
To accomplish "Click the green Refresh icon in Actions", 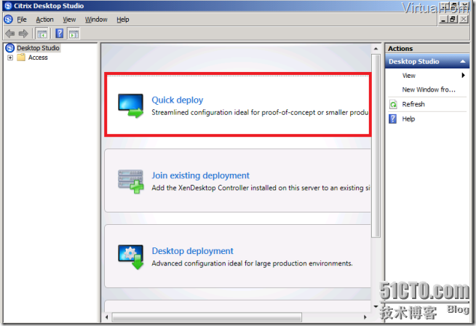I will [x=393, y=104].
